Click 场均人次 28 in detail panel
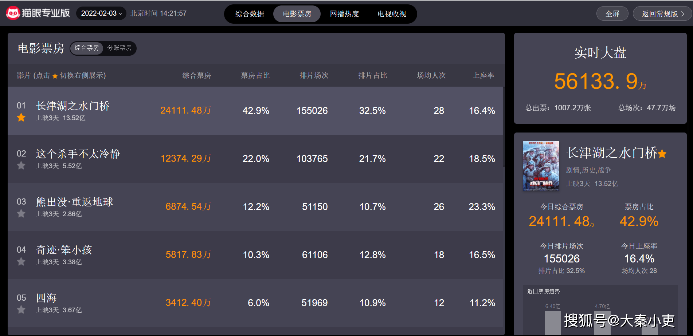The image size is (693, 336). point(639,271)
